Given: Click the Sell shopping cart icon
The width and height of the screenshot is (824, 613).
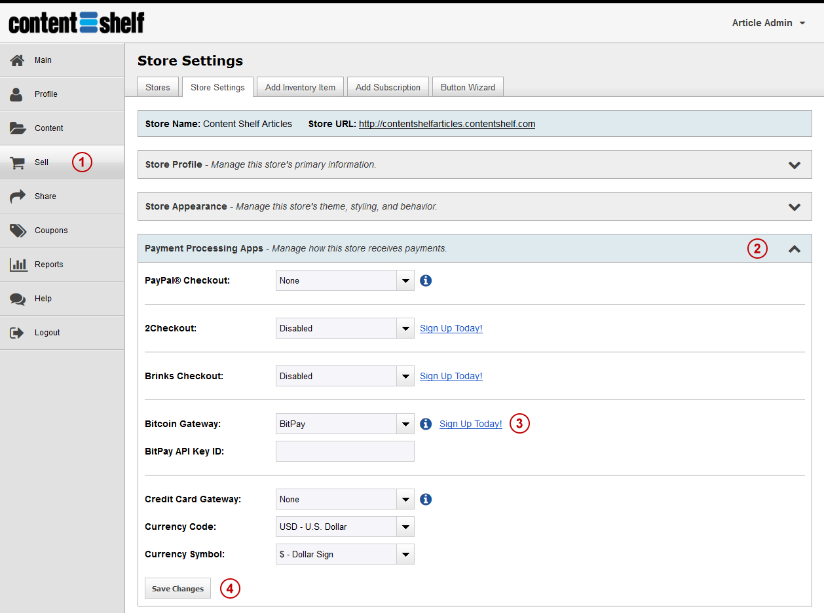Looking at the screenshot, I should [18, 162].
